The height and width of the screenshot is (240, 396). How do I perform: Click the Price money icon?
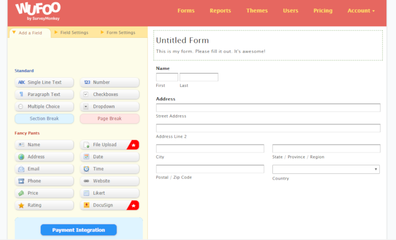click(21, 193)
